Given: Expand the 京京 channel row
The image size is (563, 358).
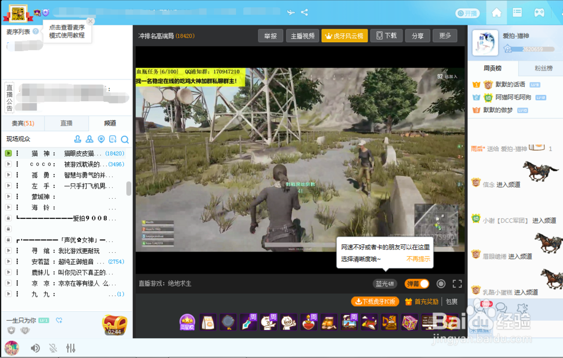Looking at the screenshot, I should [8, 283].
